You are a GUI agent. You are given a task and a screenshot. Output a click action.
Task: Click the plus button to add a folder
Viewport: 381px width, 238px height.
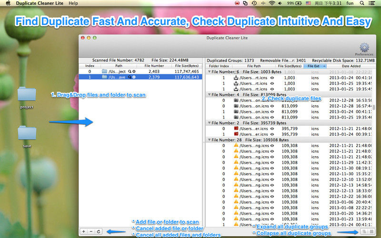tap(84, 231)
